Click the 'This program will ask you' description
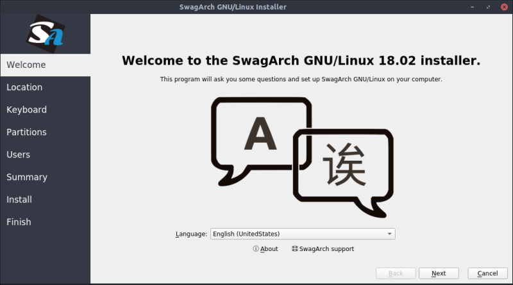This screenshot has height=285, width=513. click(x=301, y=79)
